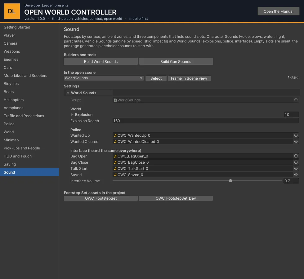Click Open the Manual button
The width and height of the screenshot is (304, 279).
pyautogui.click(x=279, y=11)
